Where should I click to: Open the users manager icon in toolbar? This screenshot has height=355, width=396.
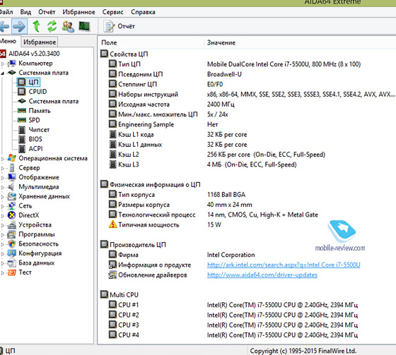click(x=68, y=26)
